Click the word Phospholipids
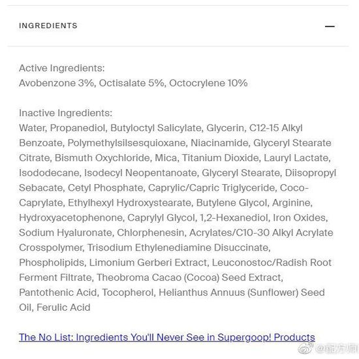Viewport: 359px width, 359px height. pos(52,262)
